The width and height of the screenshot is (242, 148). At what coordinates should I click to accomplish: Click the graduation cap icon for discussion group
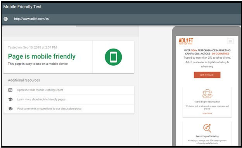[10, 109]
